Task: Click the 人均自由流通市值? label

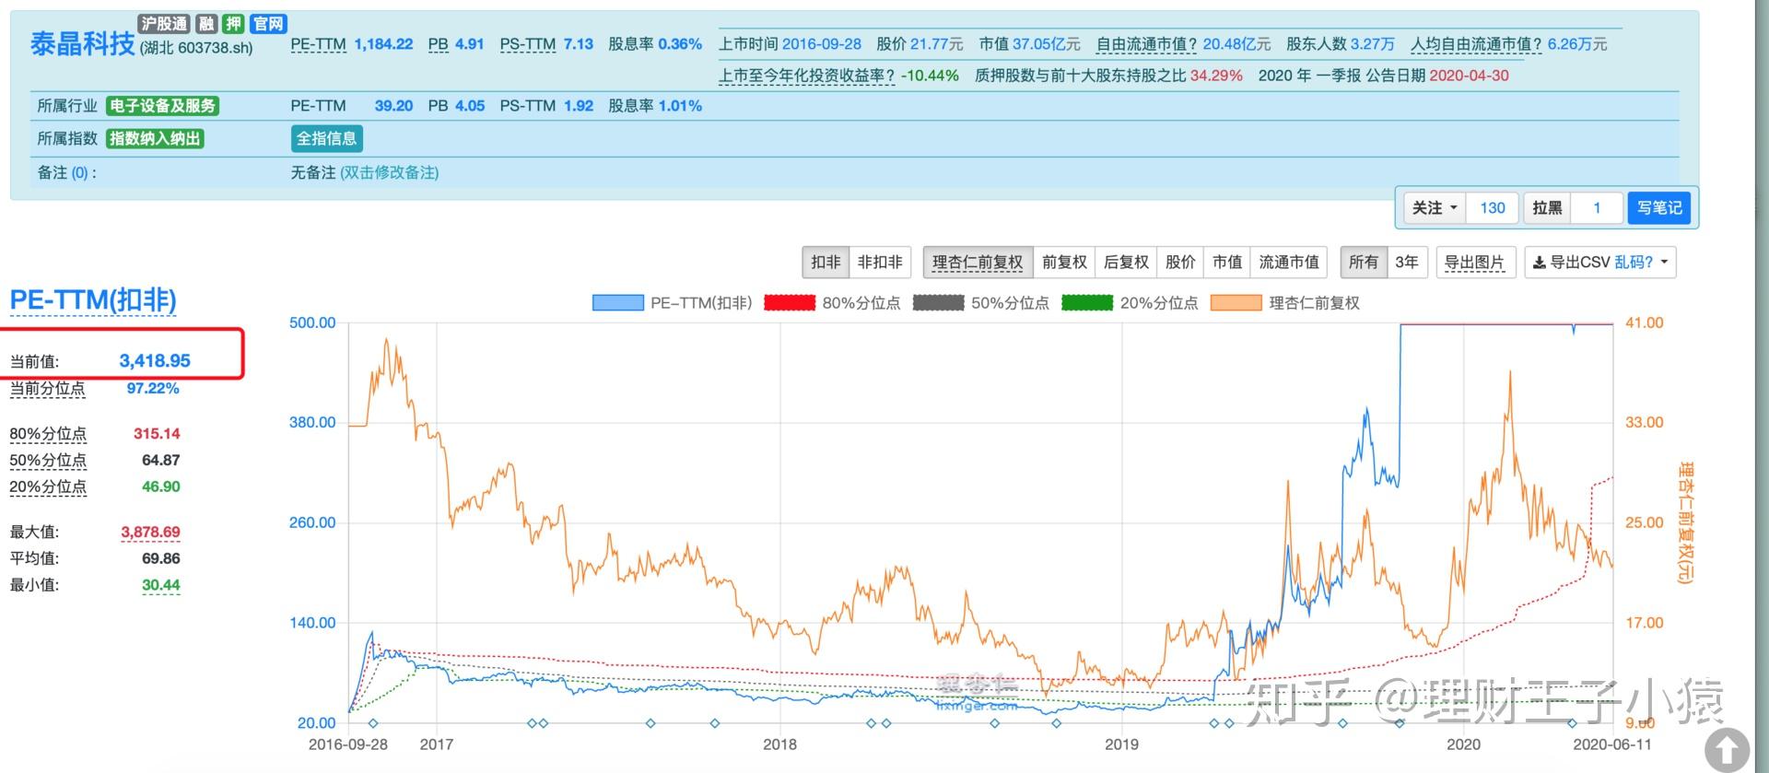Action: tap(1477, 44)
